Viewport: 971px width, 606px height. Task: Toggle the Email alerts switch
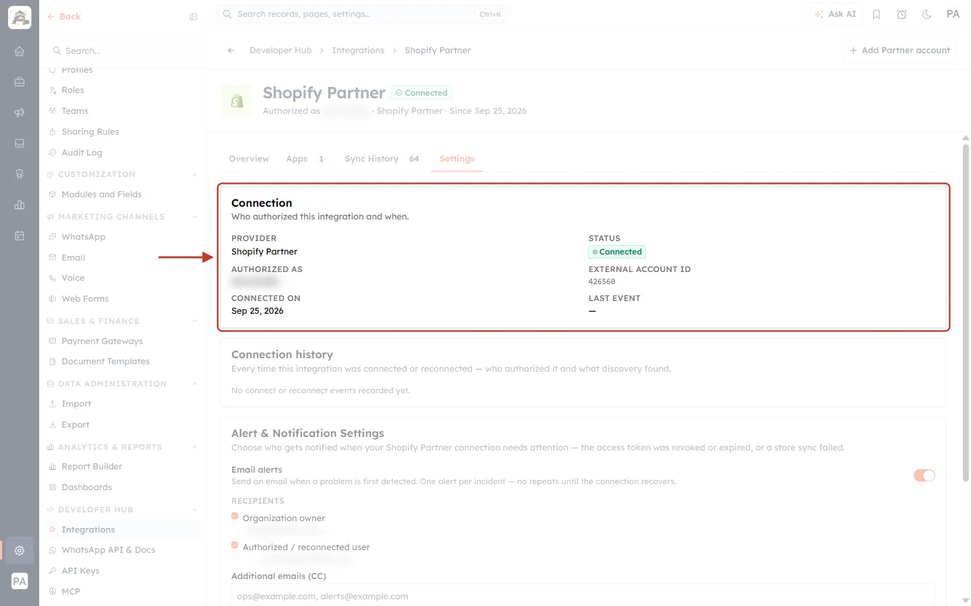(924, 475)
